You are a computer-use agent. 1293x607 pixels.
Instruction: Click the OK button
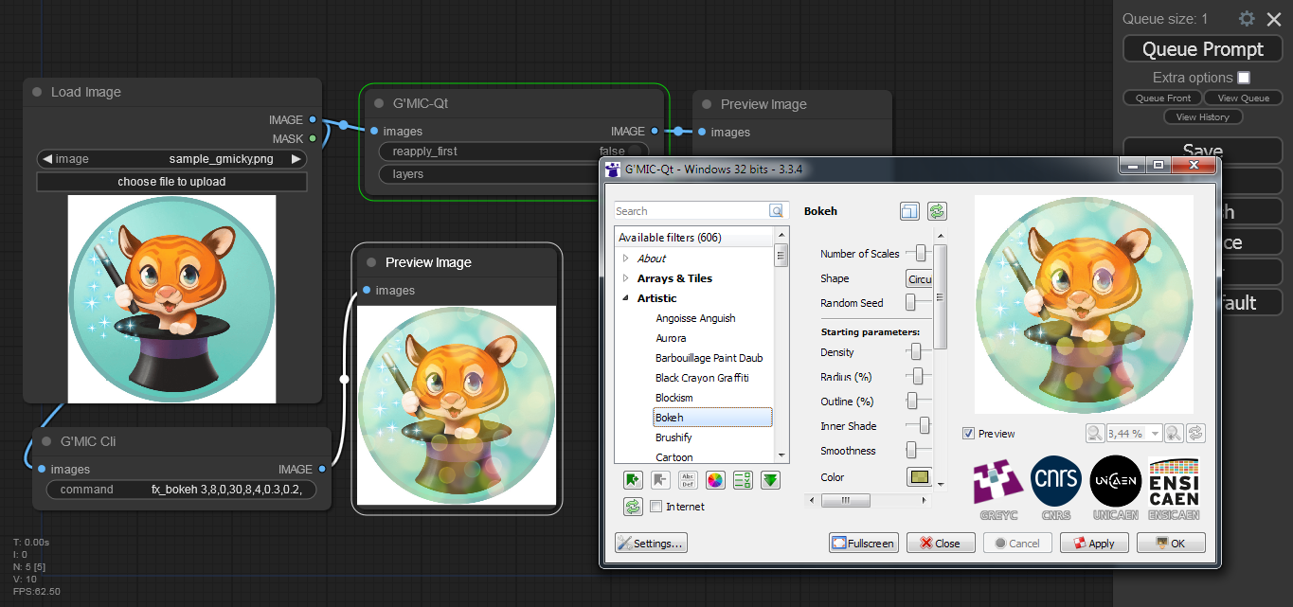(x=1171, y=544)
